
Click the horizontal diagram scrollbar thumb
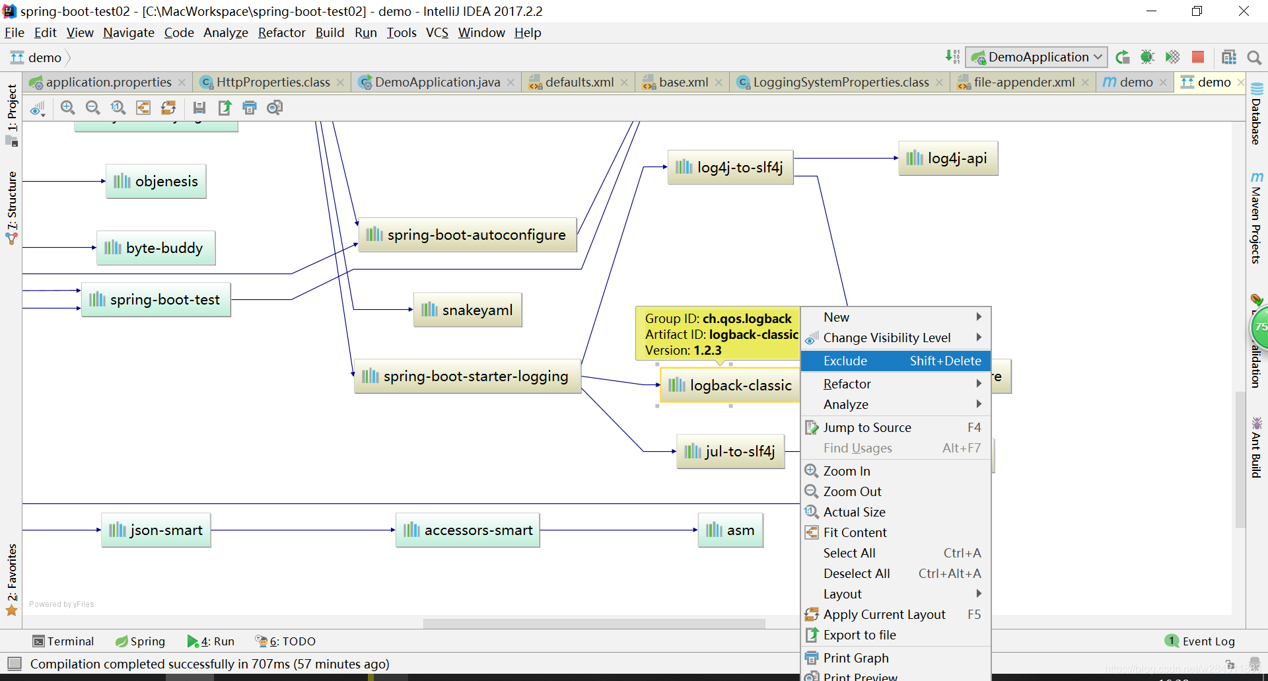594,623
